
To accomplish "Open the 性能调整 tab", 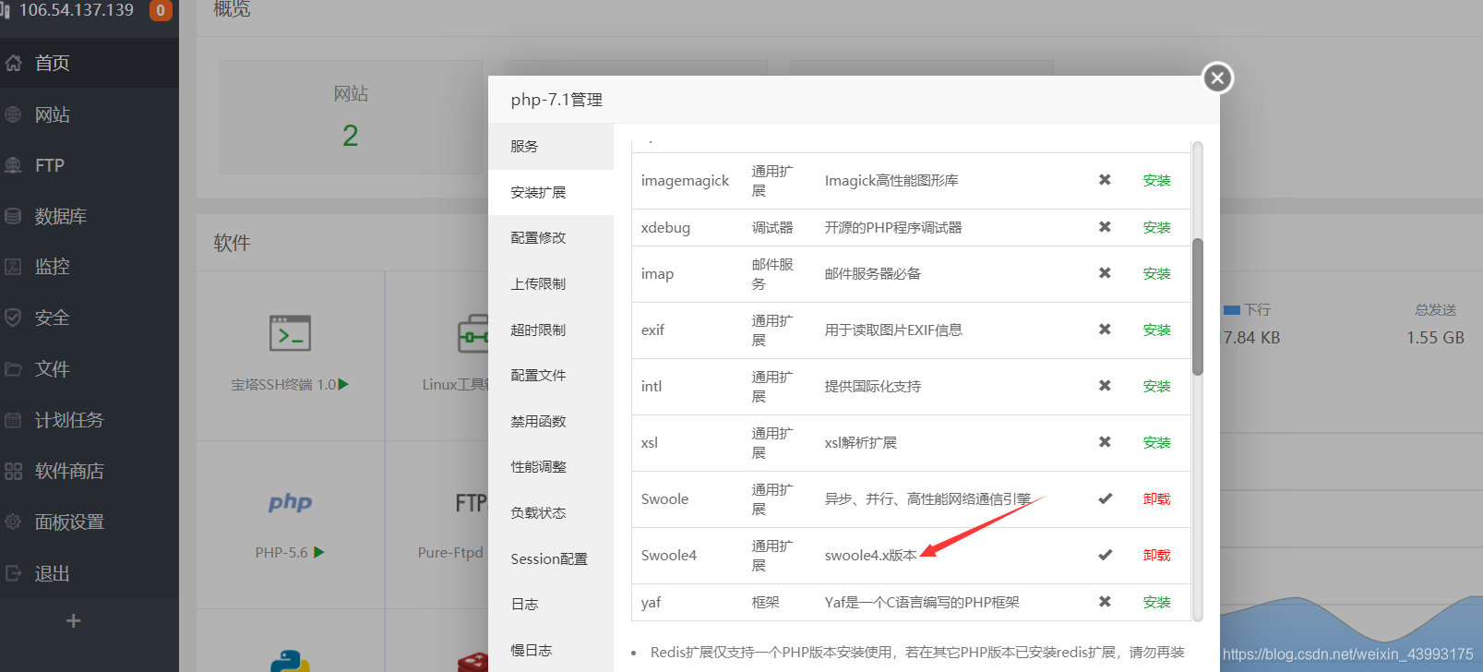I will [x=551, y=467].
